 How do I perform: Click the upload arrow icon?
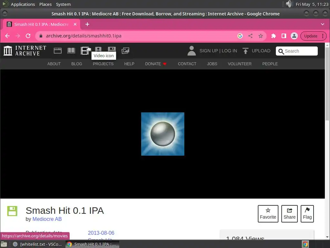[x=245, y=51]
